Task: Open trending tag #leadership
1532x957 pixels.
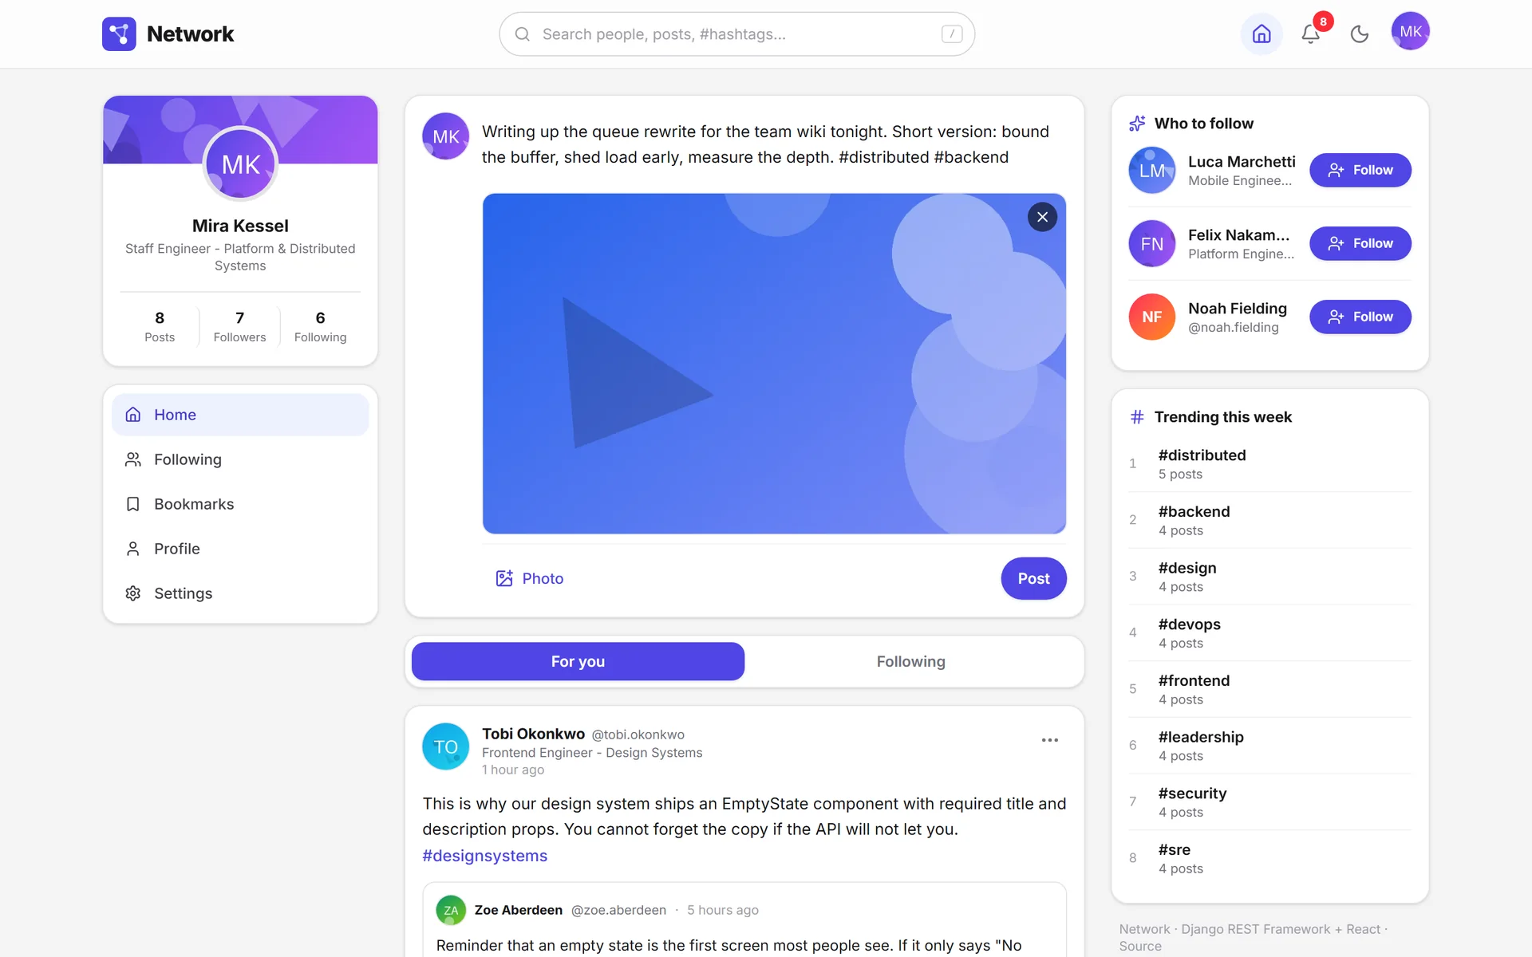Action: (x=1269, y=746)
